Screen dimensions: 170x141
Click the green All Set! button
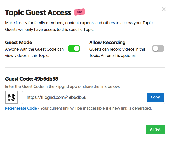(x=155, y=129)
